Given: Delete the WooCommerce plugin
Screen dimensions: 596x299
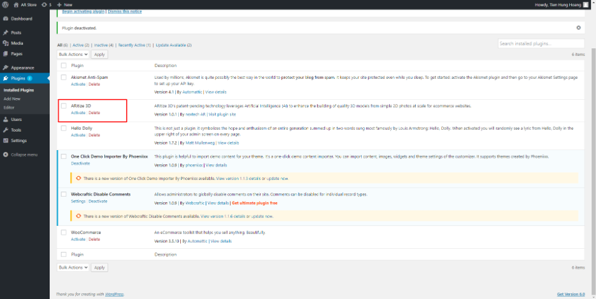Looking at the screenshot, I should (x=94, y=239).
